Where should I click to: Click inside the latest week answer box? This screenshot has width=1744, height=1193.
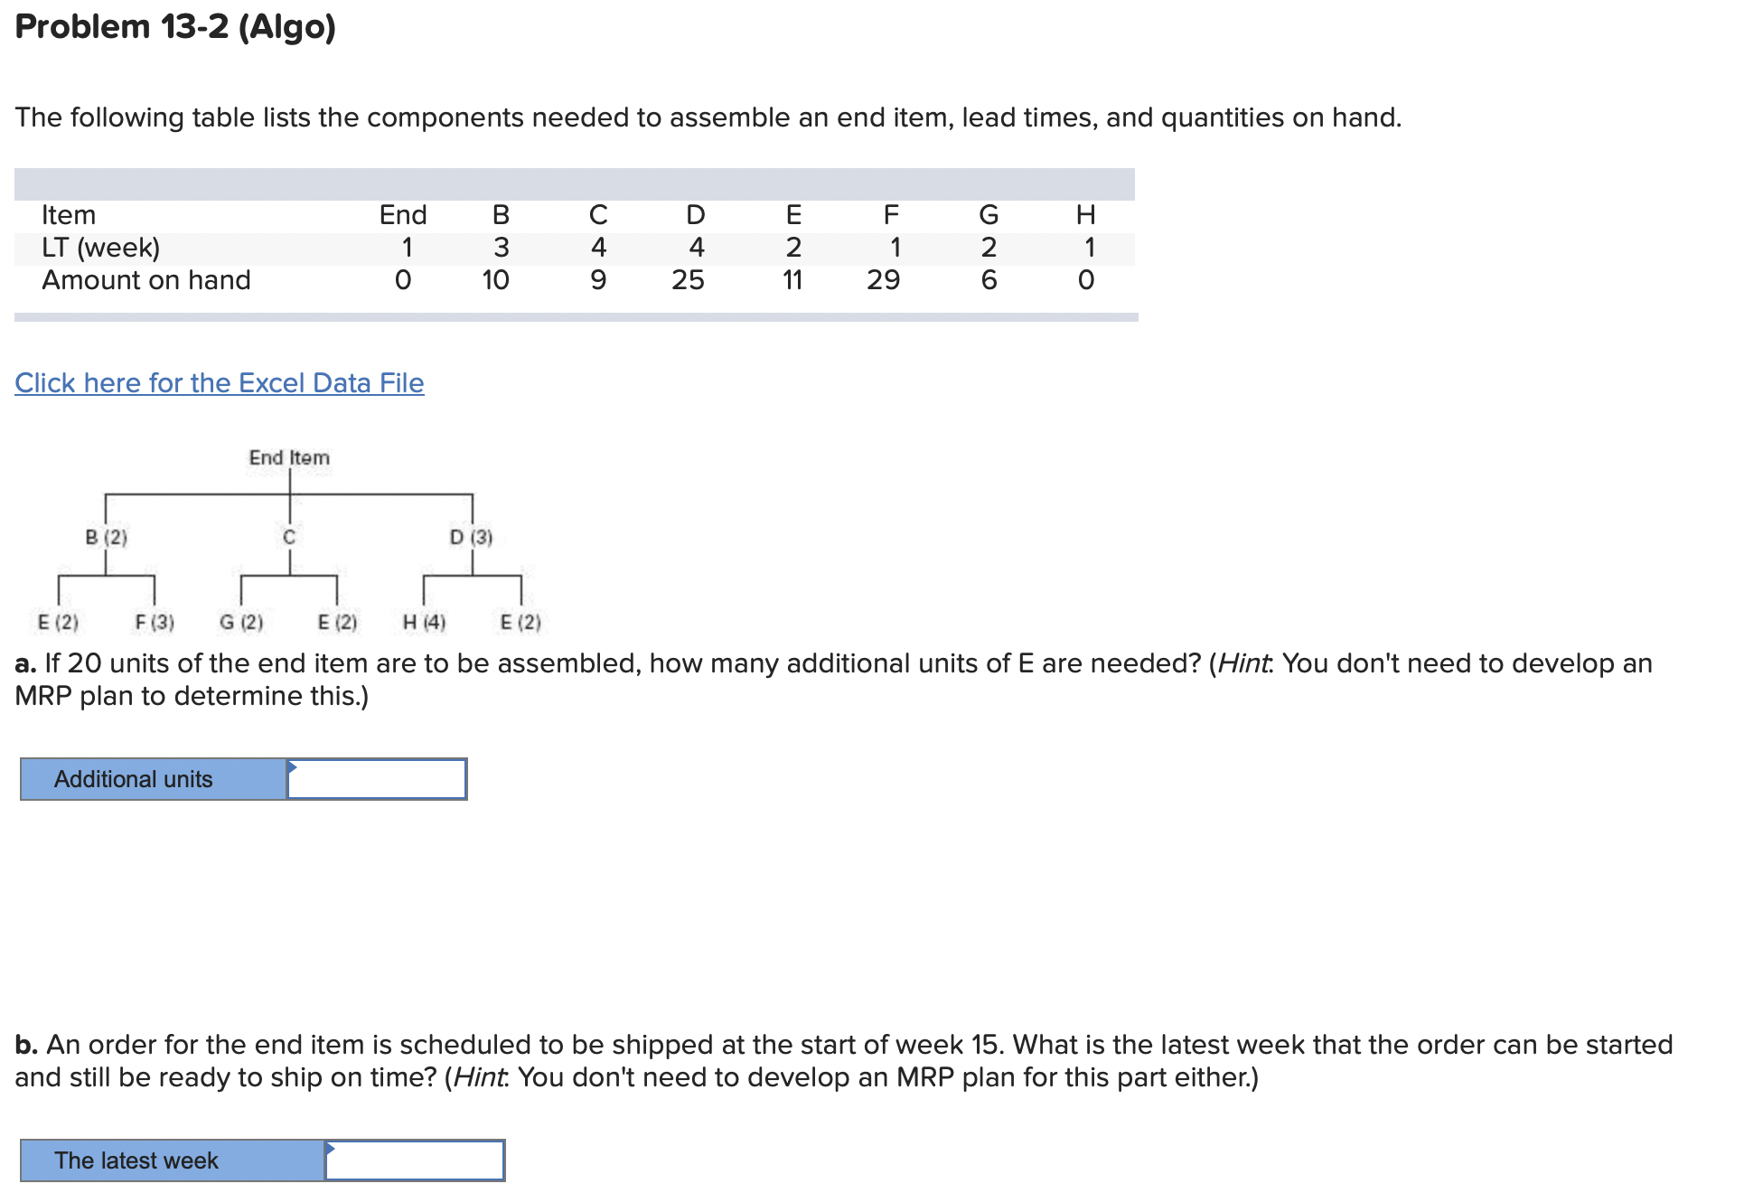point(416,1160)
